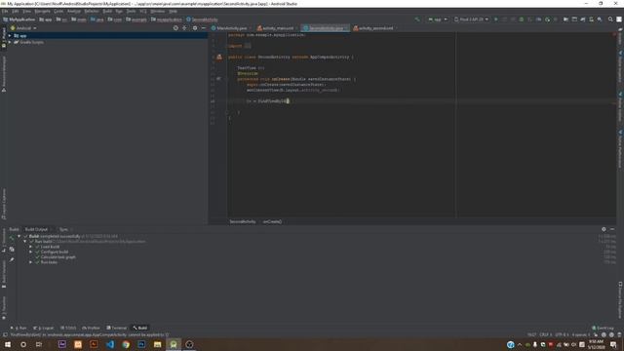This screenshot has height=351, width=624.
Task: Collapse the Run build node
Action: coord(25,242)
